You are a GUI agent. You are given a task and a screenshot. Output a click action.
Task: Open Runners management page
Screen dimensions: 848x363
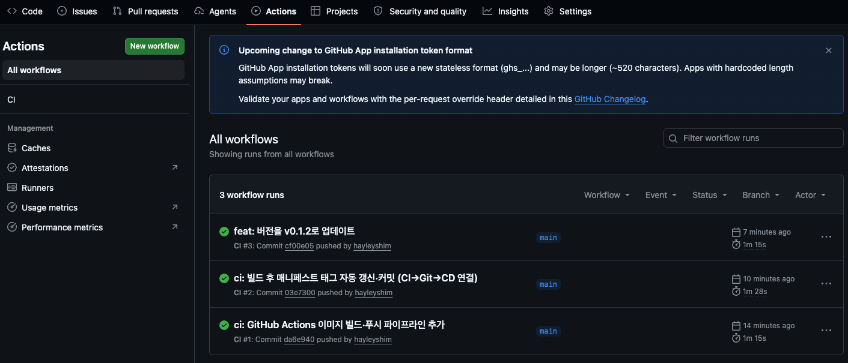93,188
